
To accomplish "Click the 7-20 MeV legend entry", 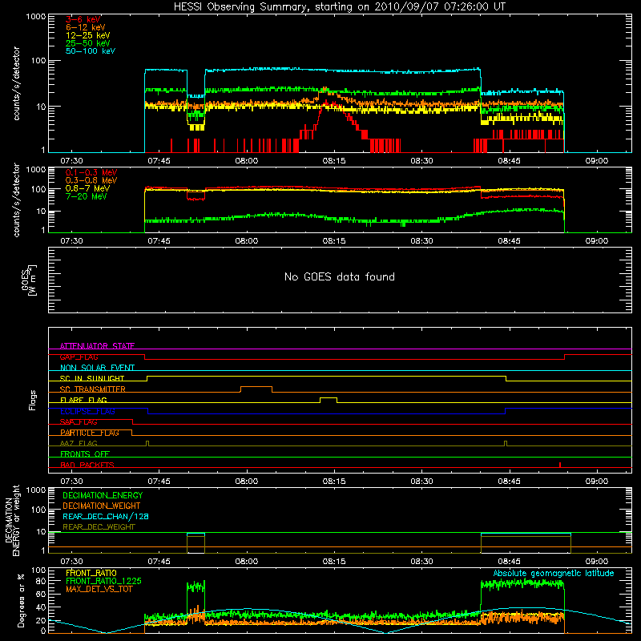I will 87,196.
